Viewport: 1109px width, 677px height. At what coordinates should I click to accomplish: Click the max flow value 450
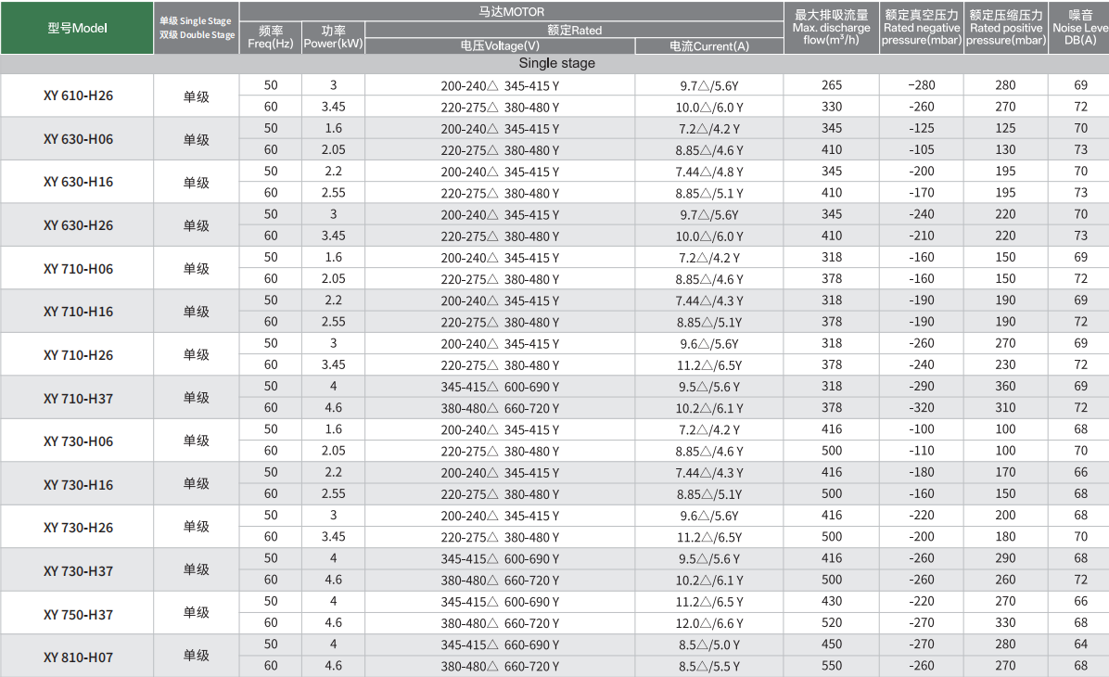832,645
